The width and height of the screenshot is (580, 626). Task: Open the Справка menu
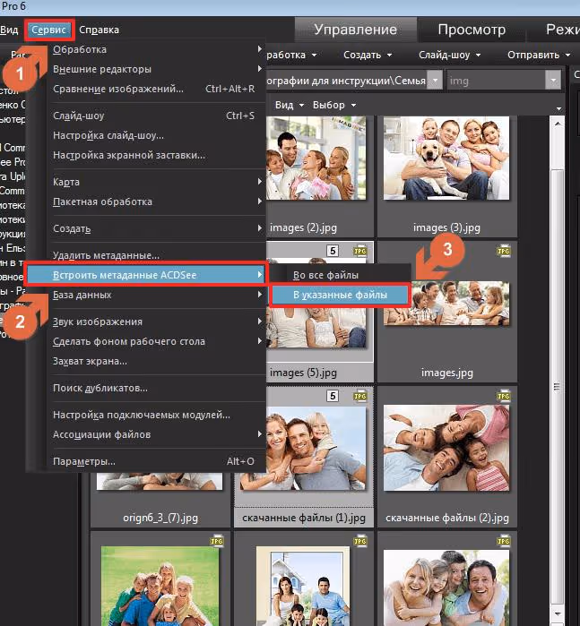click(99, 30)
